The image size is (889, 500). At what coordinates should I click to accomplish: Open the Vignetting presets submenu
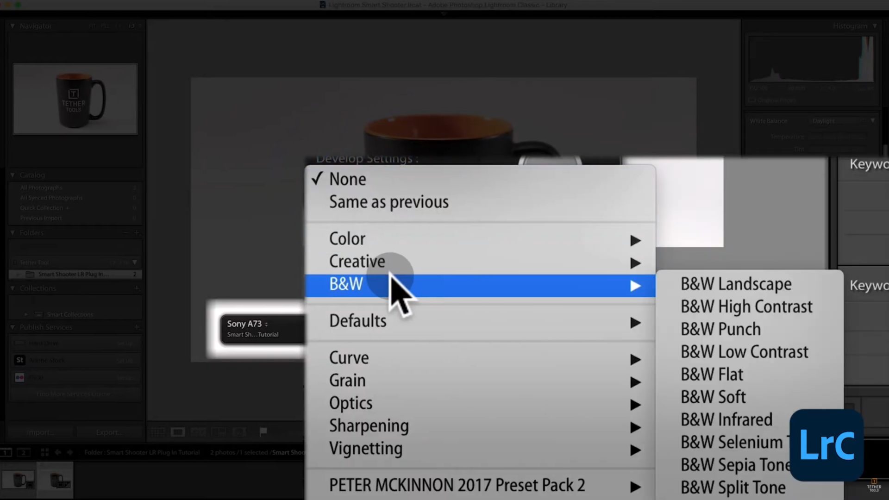[x=480, y=449]
